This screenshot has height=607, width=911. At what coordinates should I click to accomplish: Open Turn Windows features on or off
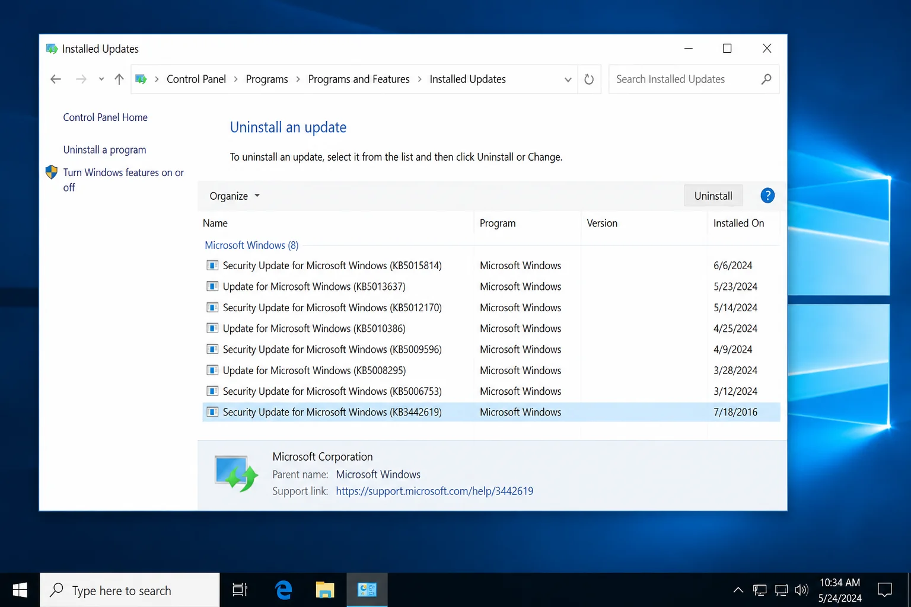[123, 180]
